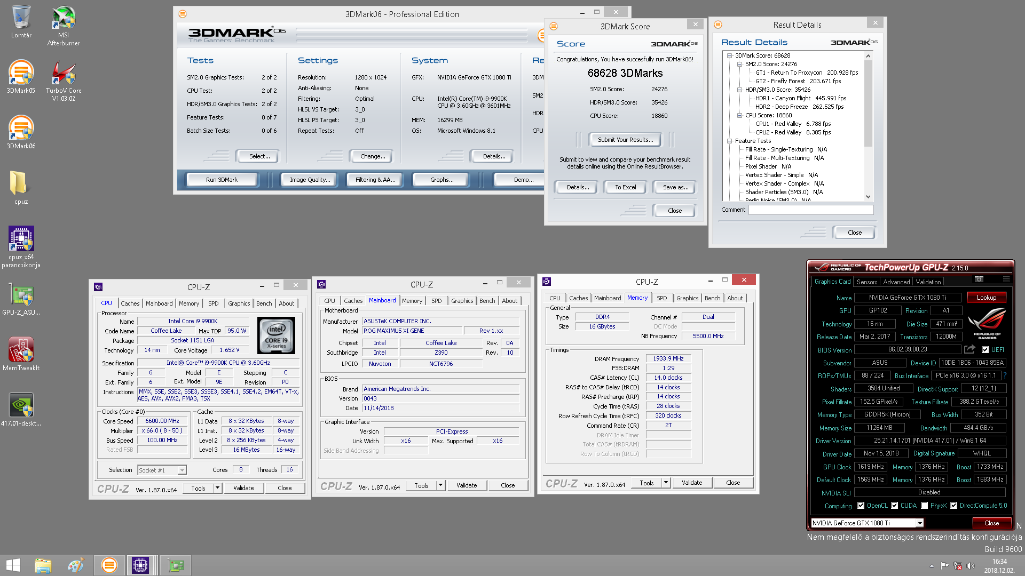Viewport: 1025px width, 576px height.
Task: Select the TurboV Core desktop icon
Action: [64, 81]
